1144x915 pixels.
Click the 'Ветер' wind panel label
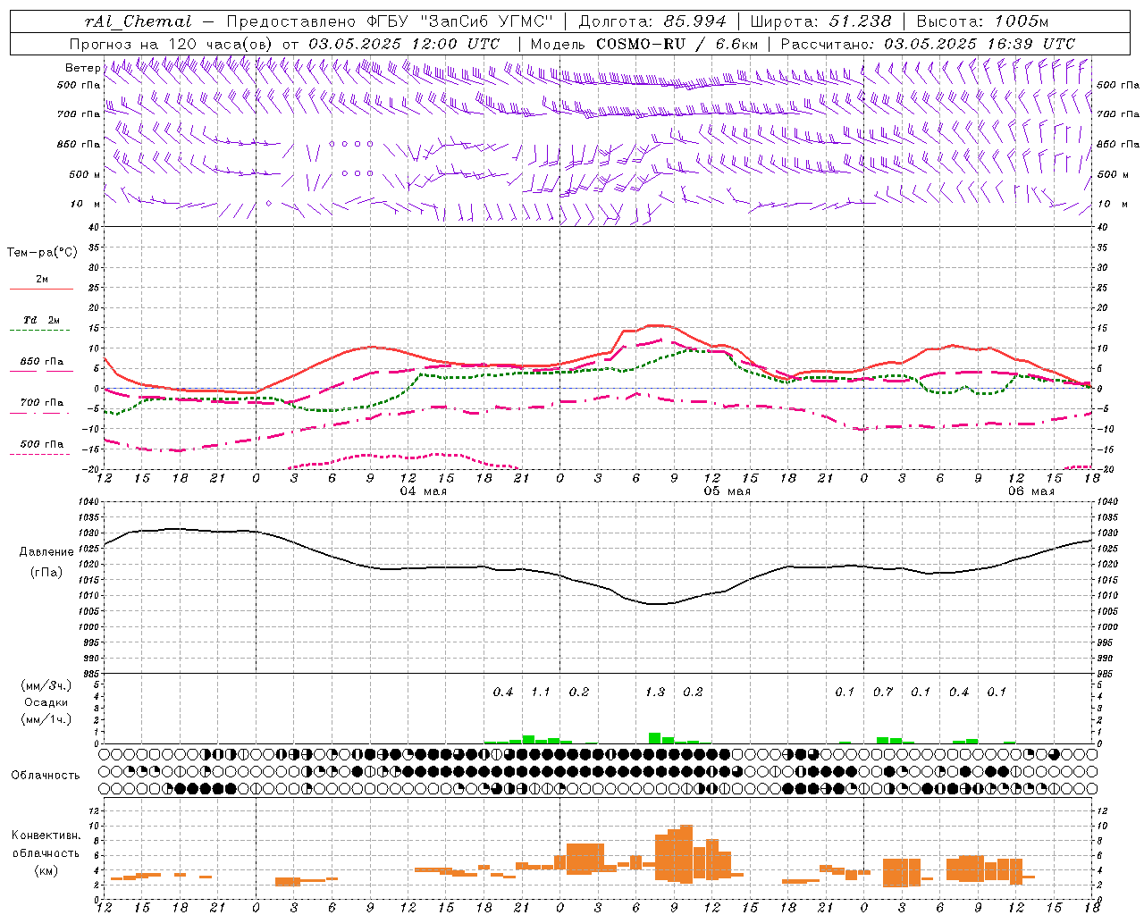click(x=82, y=68)
